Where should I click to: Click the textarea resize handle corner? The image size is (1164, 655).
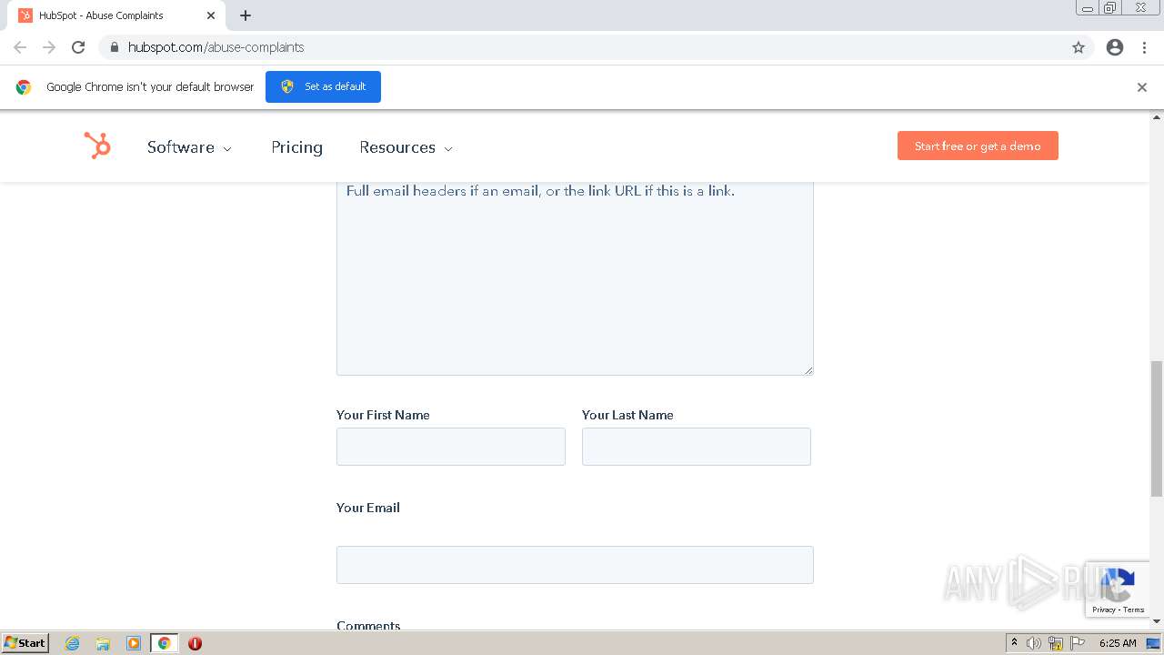pyautogui.click(x=808, y=369)
